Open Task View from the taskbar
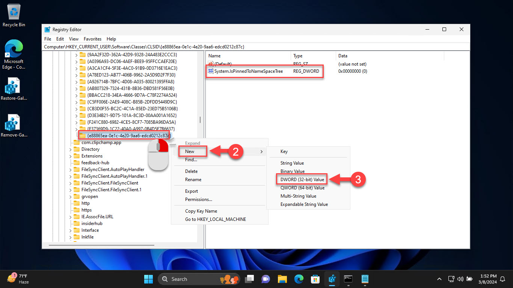 (249, 279)
